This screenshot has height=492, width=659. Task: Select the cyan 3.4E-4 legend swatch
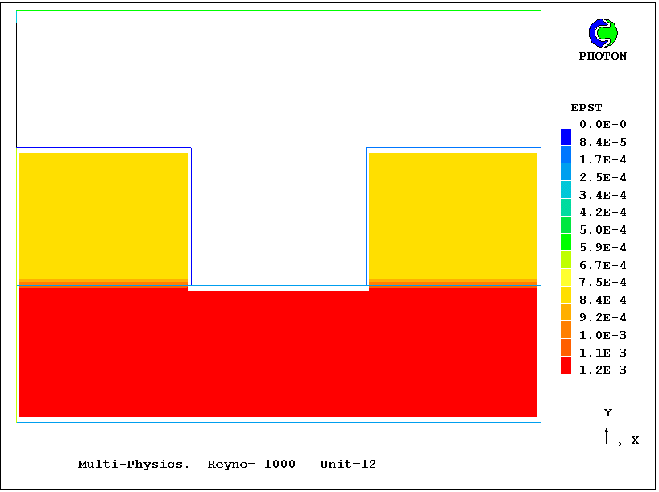tap(566, 189)
